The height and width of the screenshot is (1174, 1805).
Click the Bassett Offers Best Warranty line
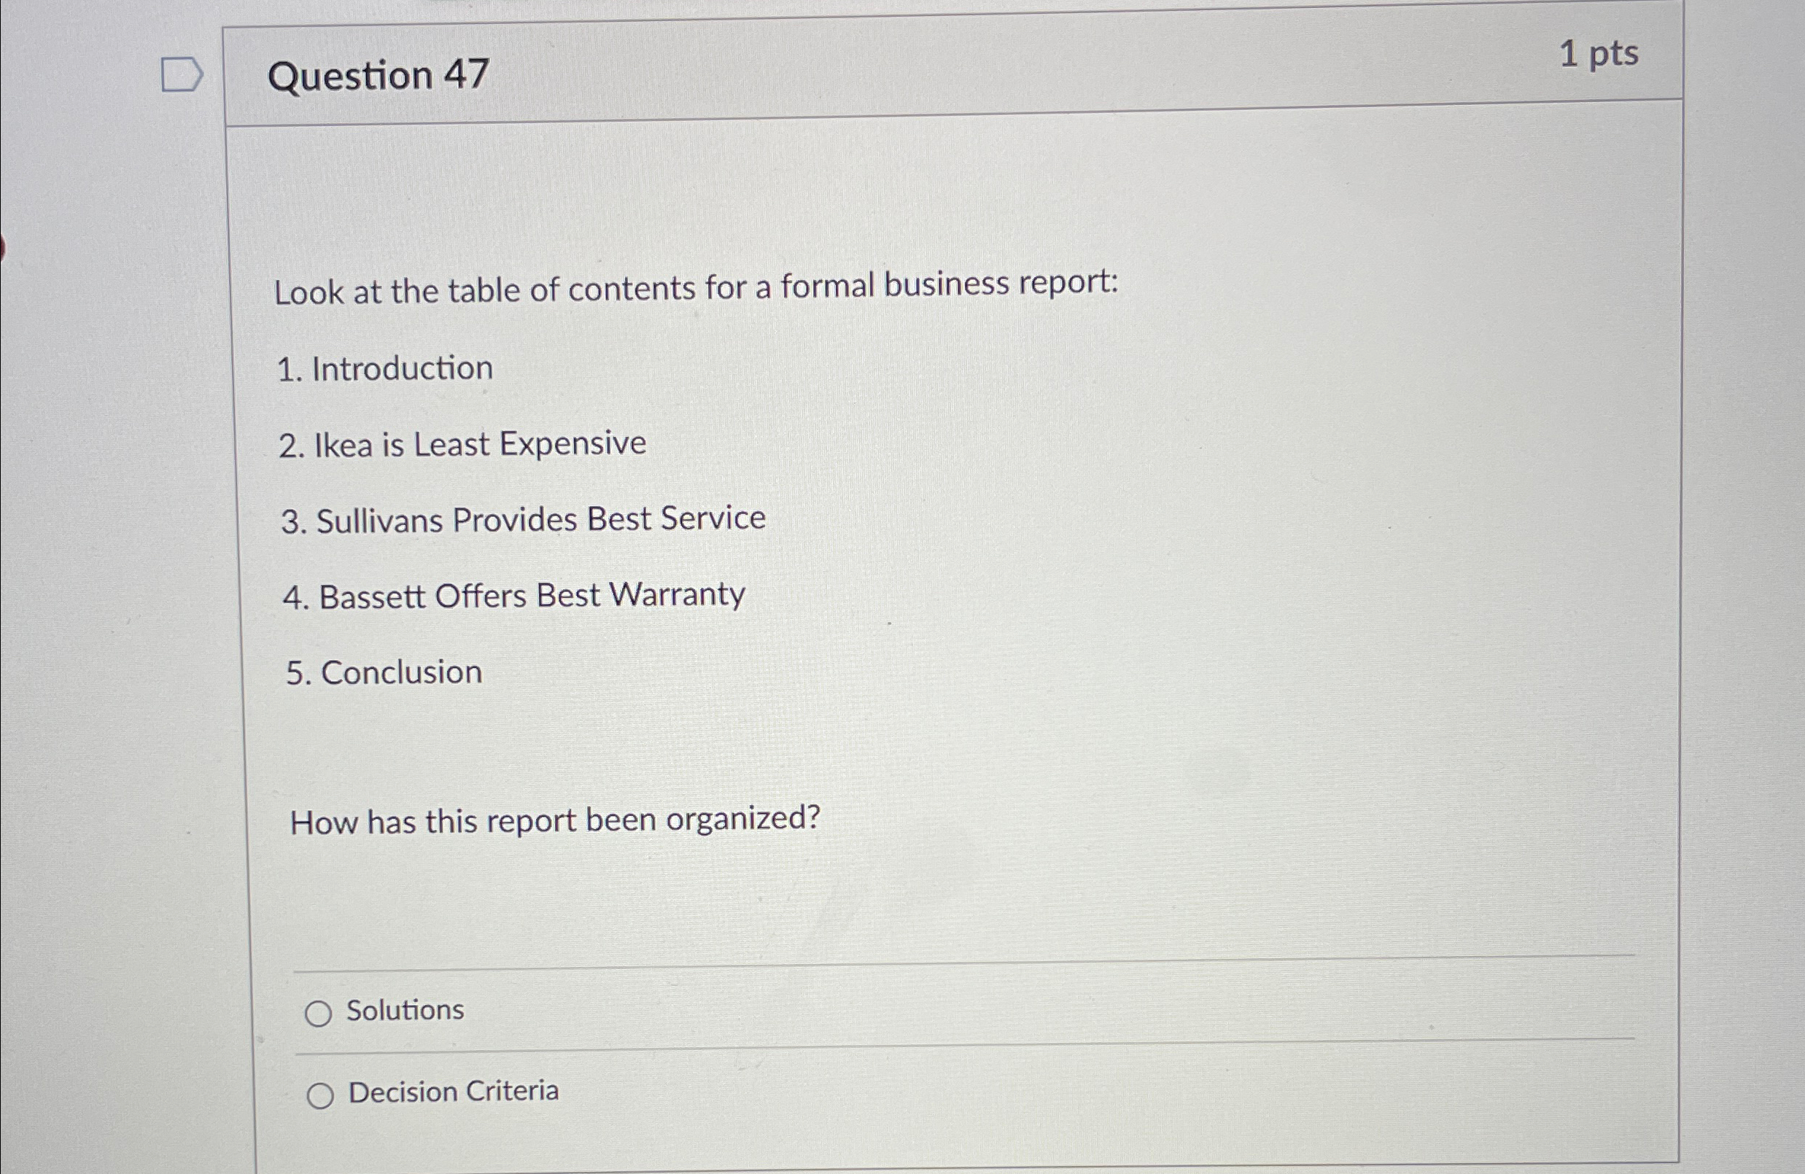click(514, 596)
